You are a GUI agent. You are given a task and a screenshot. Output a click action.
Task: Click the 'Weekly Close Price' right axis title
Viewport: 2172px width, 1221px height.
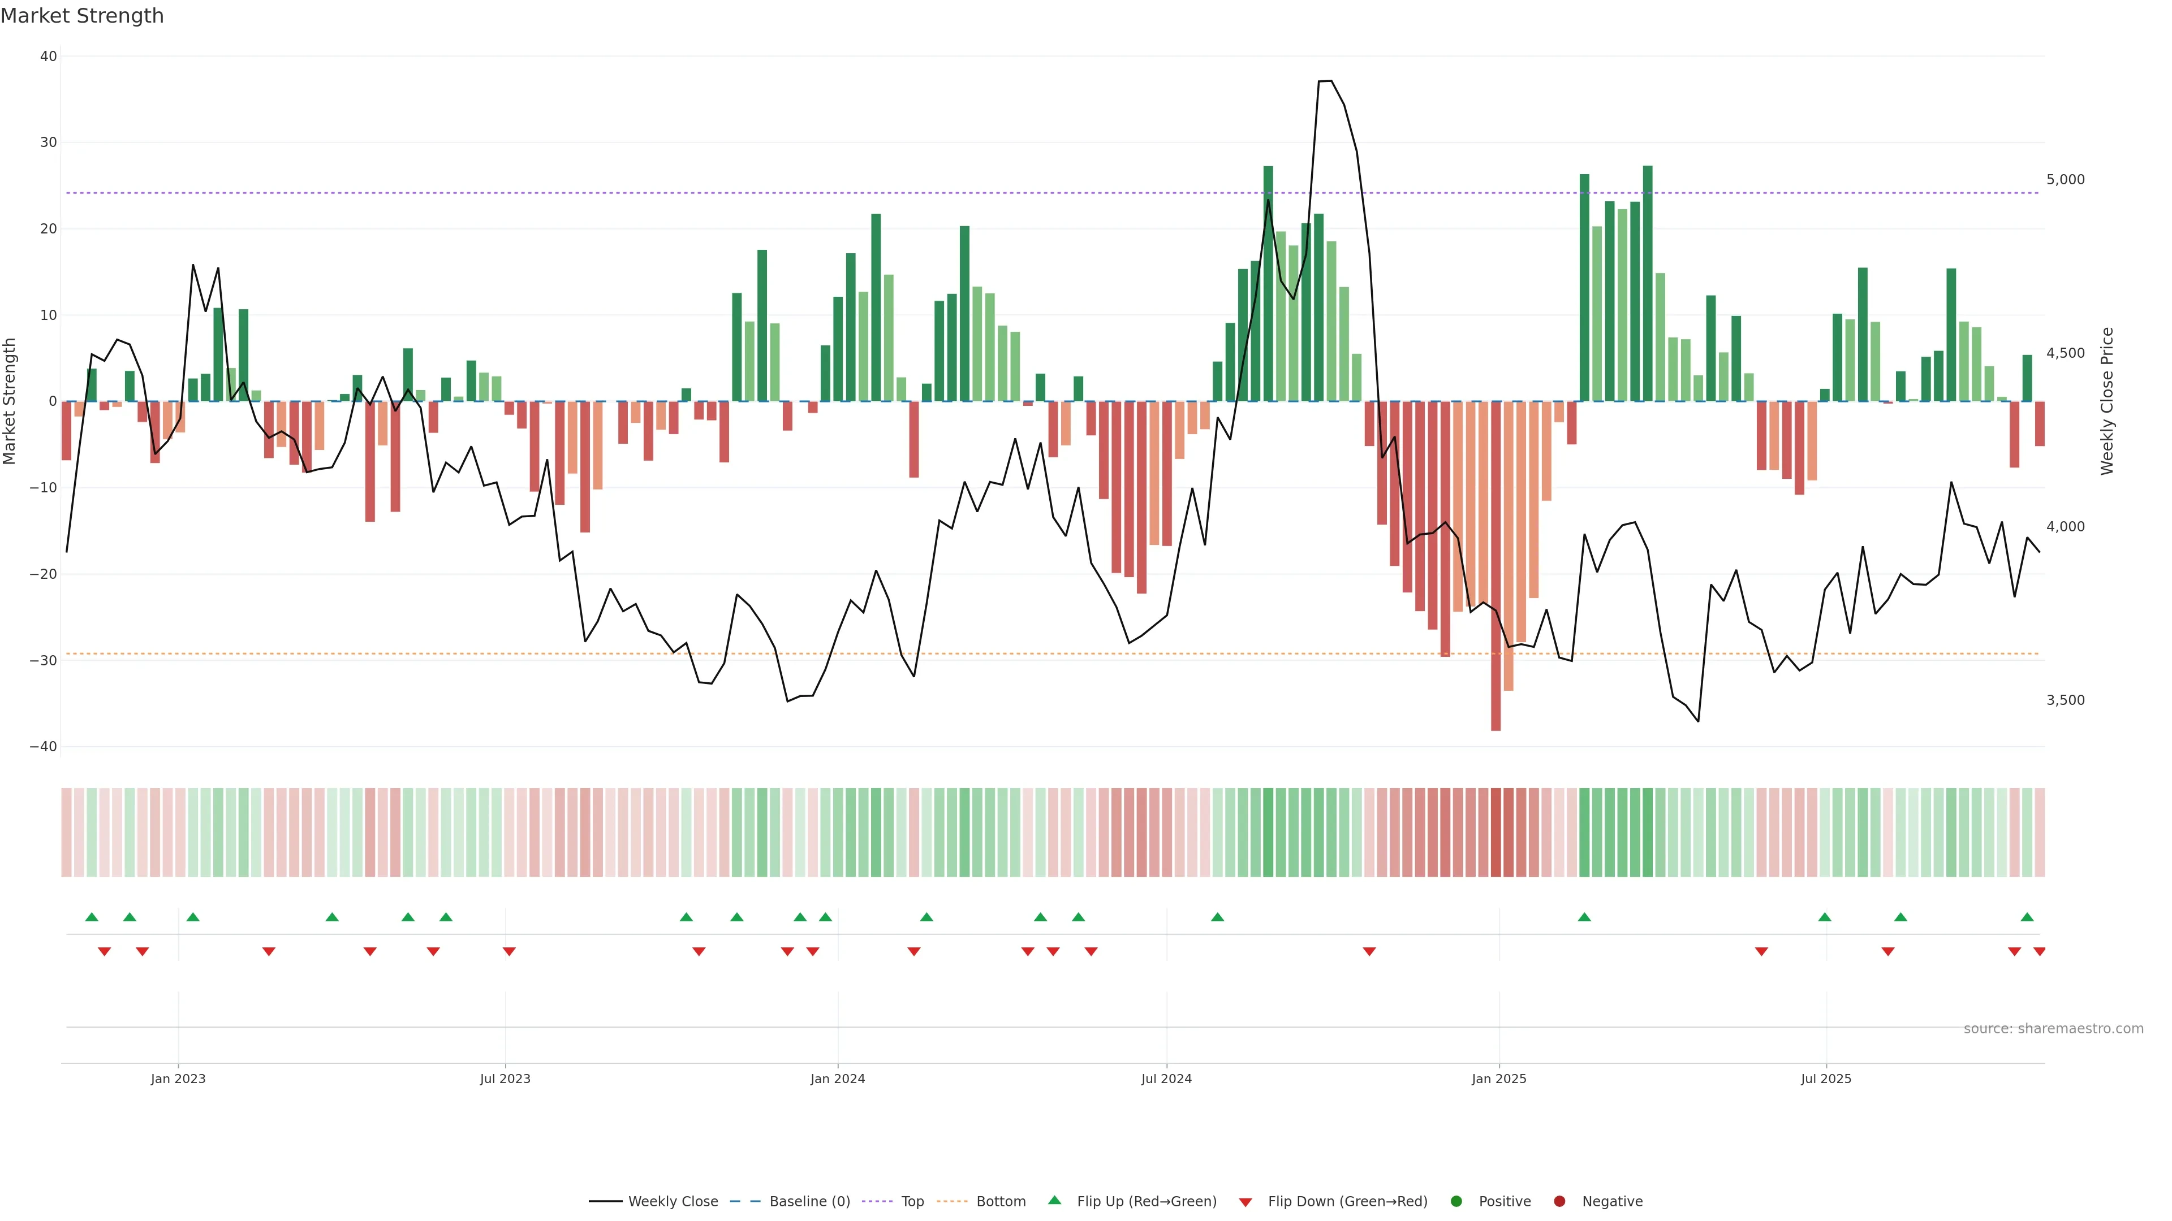tap(2107, 401)
